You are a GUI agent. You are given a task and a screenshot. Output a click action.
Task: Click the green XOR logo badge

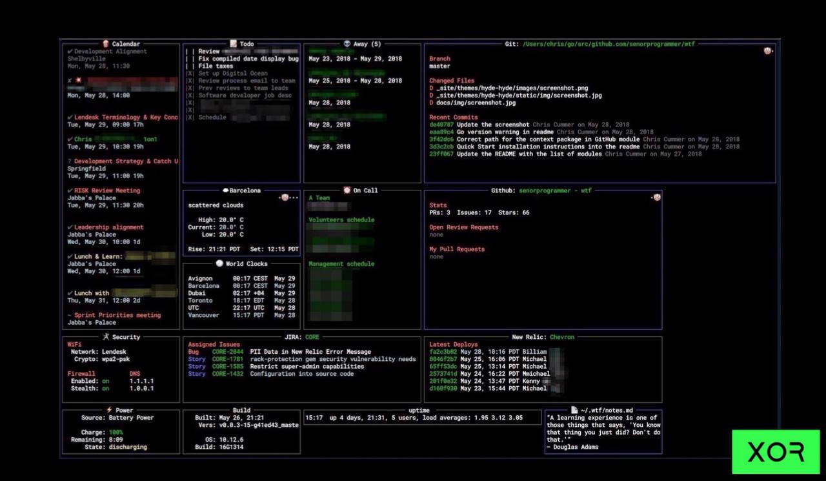click(776, 452)
